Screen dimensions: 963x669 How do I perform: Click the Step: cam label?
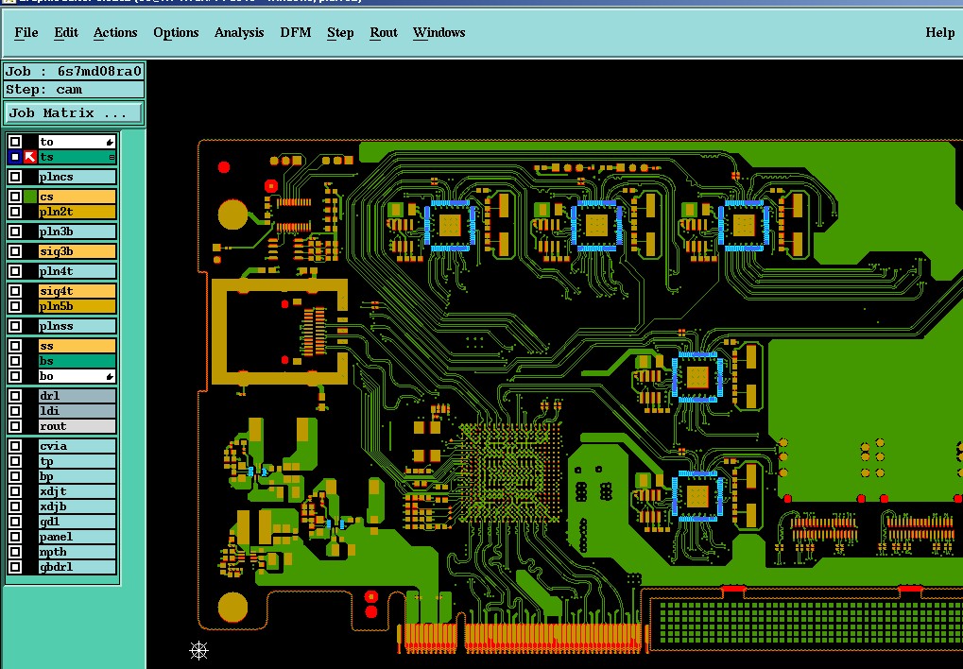click(x=74, y=90)
